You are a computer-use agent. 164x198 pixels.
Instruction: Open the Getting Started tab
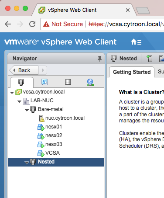click(132, 72)
